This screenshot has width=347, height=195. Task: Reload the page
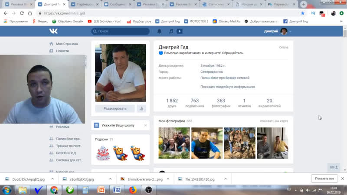point(22,13)
